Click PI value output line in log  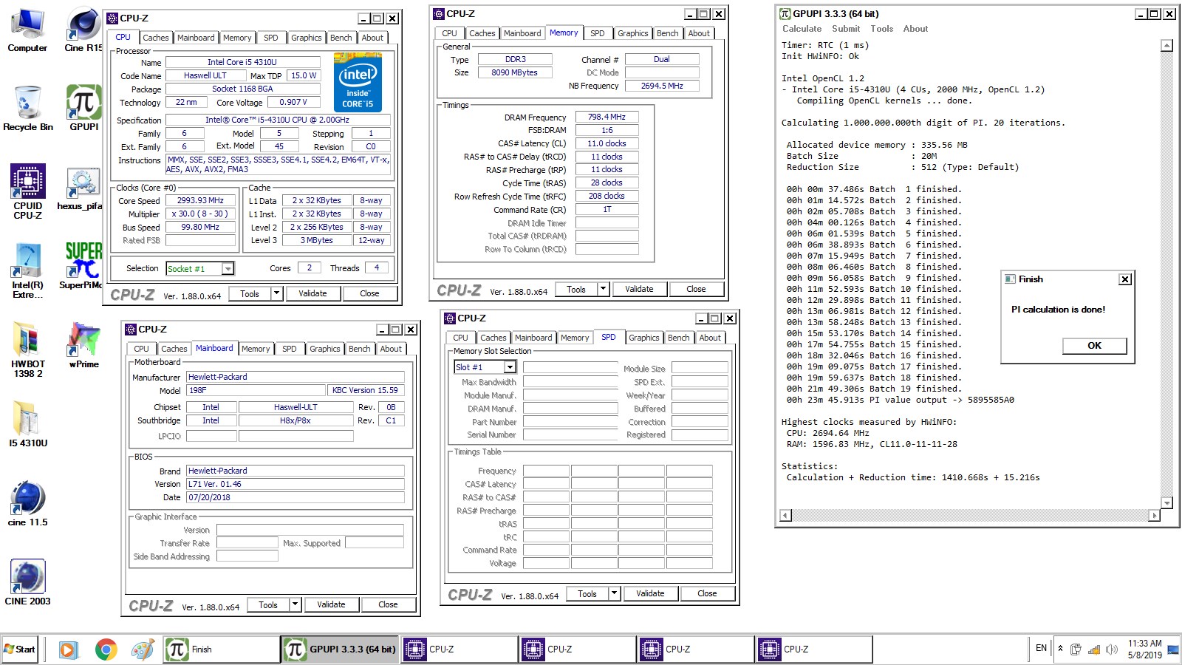click(x=901, y=400)
